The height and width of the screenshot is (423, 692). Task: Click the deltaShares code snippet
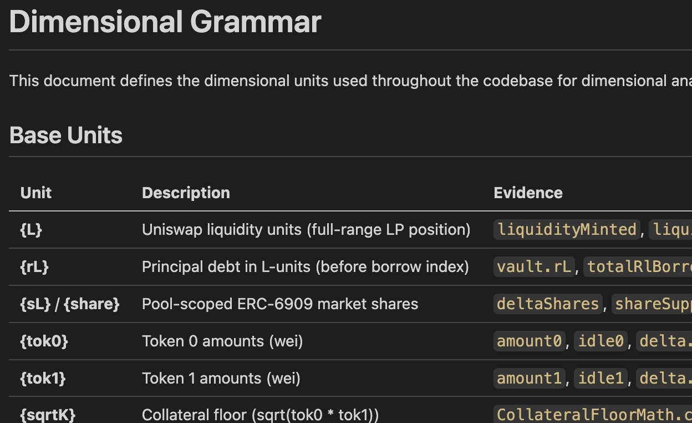pos(548,304)
